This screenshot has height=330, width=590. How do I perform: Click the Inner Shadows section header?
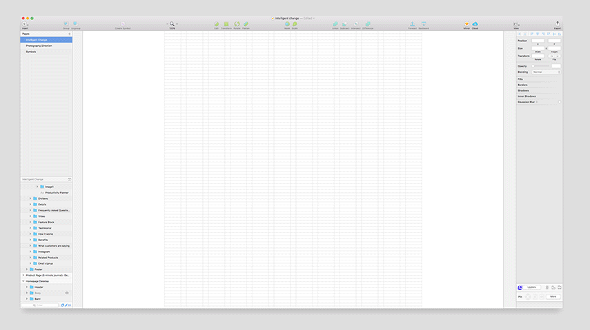[527, 96]
